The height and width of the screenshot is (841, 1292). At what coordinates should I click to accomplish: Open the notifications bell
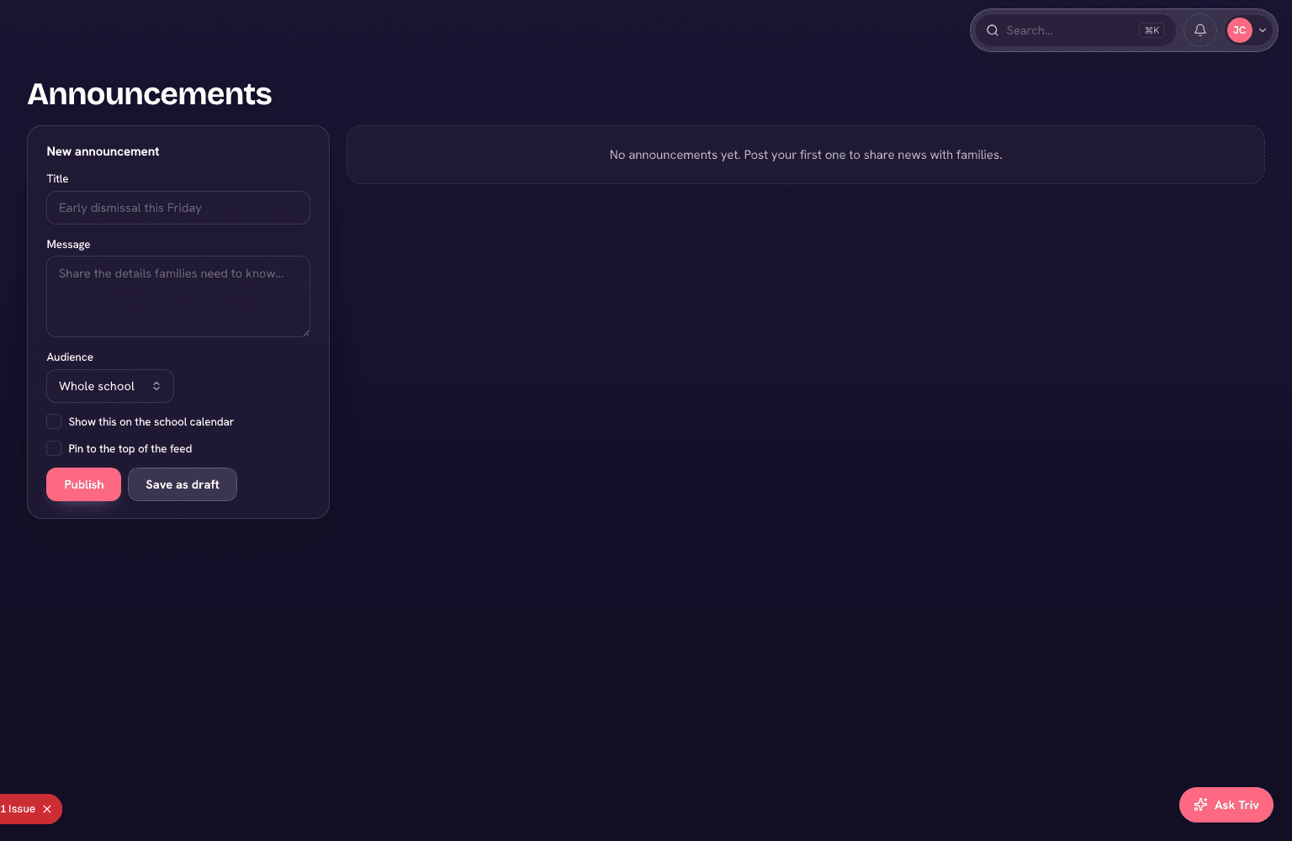[x=1200, y=30]
